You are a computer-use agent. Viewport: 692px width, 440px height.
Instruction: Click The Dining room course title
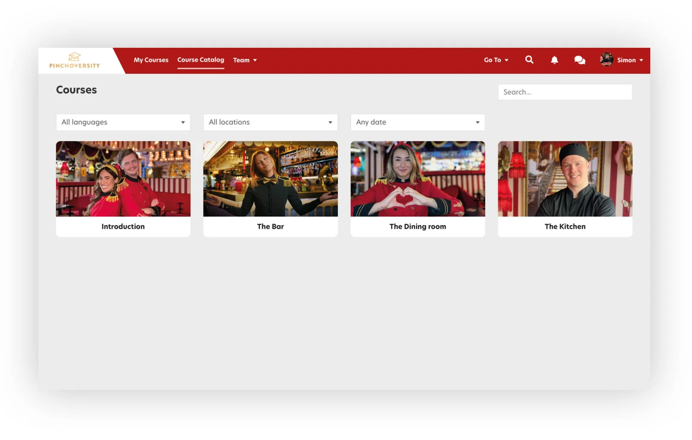pos(418,227)
